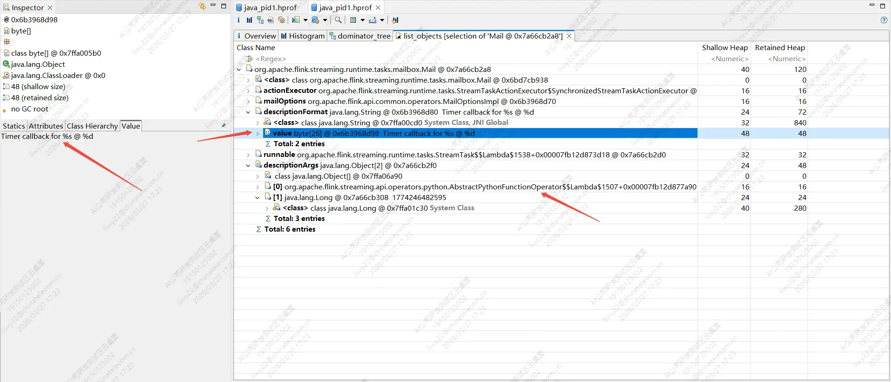This screenshot has width=891, height=382.
Task: Expand the actionExecutor row
Action: click(x=248, y=91)
